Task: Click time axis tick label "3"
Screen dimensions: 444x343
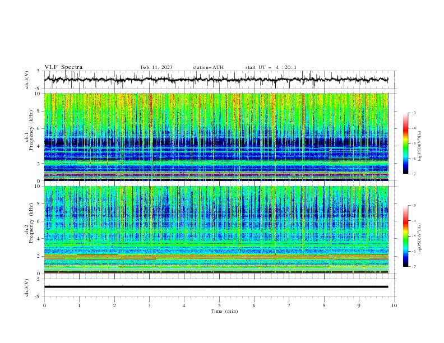Action: (149, 305)
